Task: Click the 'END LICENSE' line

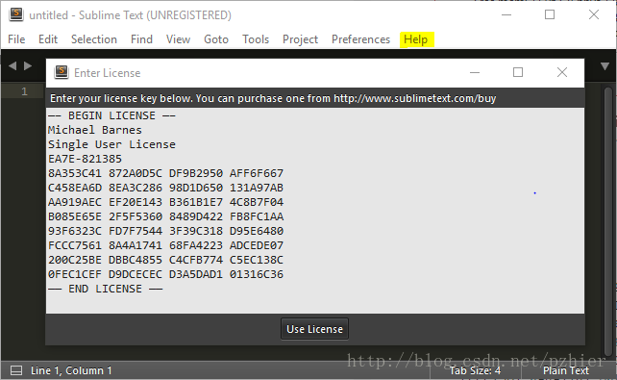Action: point(105,289)
